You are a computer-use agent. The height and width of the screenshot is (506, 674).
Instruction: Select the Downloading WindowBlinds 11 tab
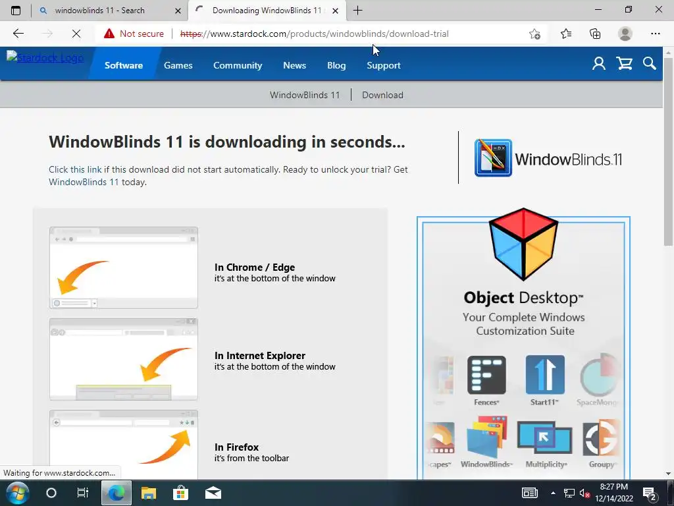point(267,11)
